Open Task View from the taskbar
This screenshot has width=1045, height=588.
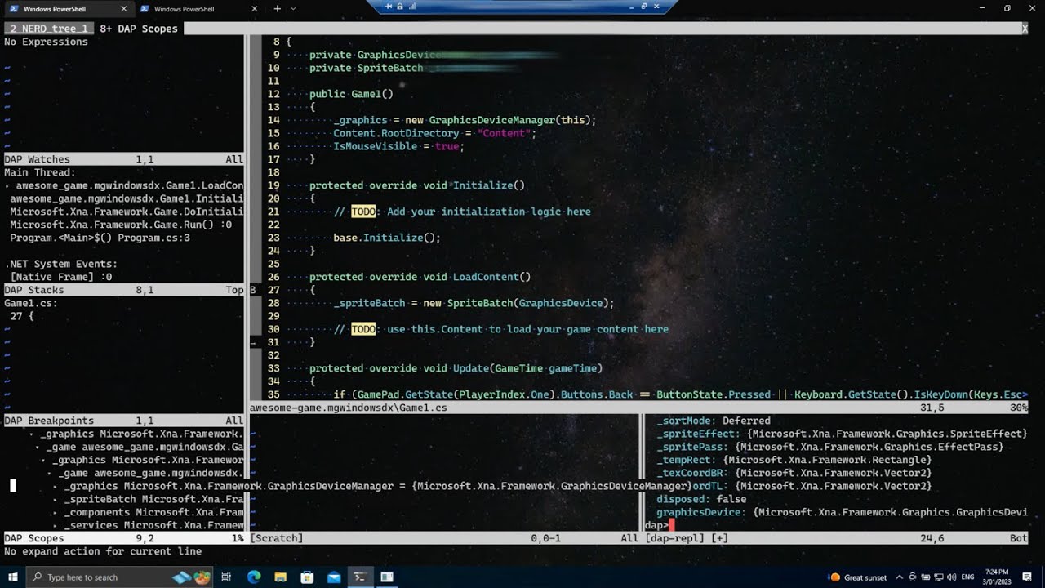pyautogui.click(x=227, y=577)
